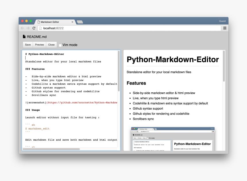Click the README.md file icon
This screenshot has width=247, height=181.
(24, 37)
